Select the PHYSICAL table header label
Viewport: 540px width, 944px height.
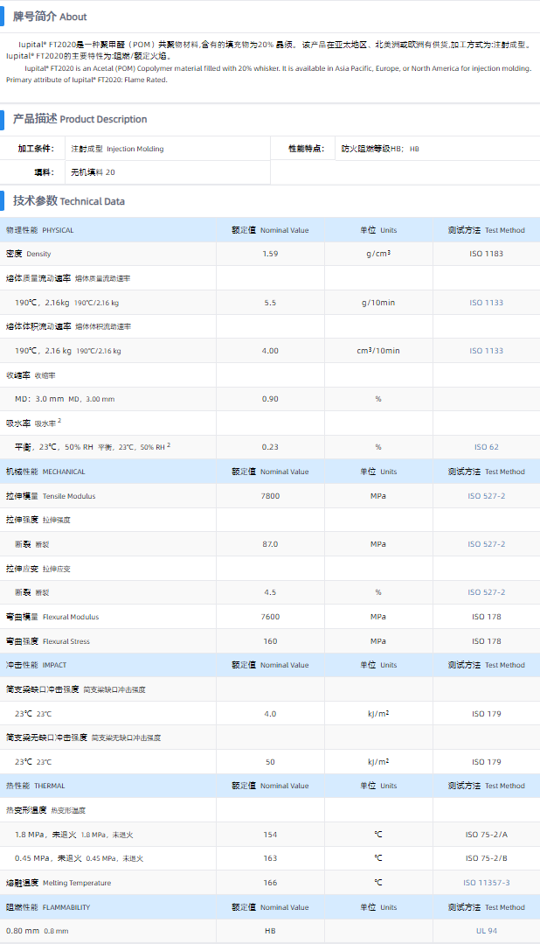pyautogui.click(x=40, y=230)
